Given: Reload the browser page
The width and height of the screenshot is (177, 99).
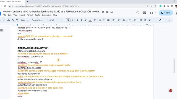Looking at the screenshot, I should coord(5,6).
